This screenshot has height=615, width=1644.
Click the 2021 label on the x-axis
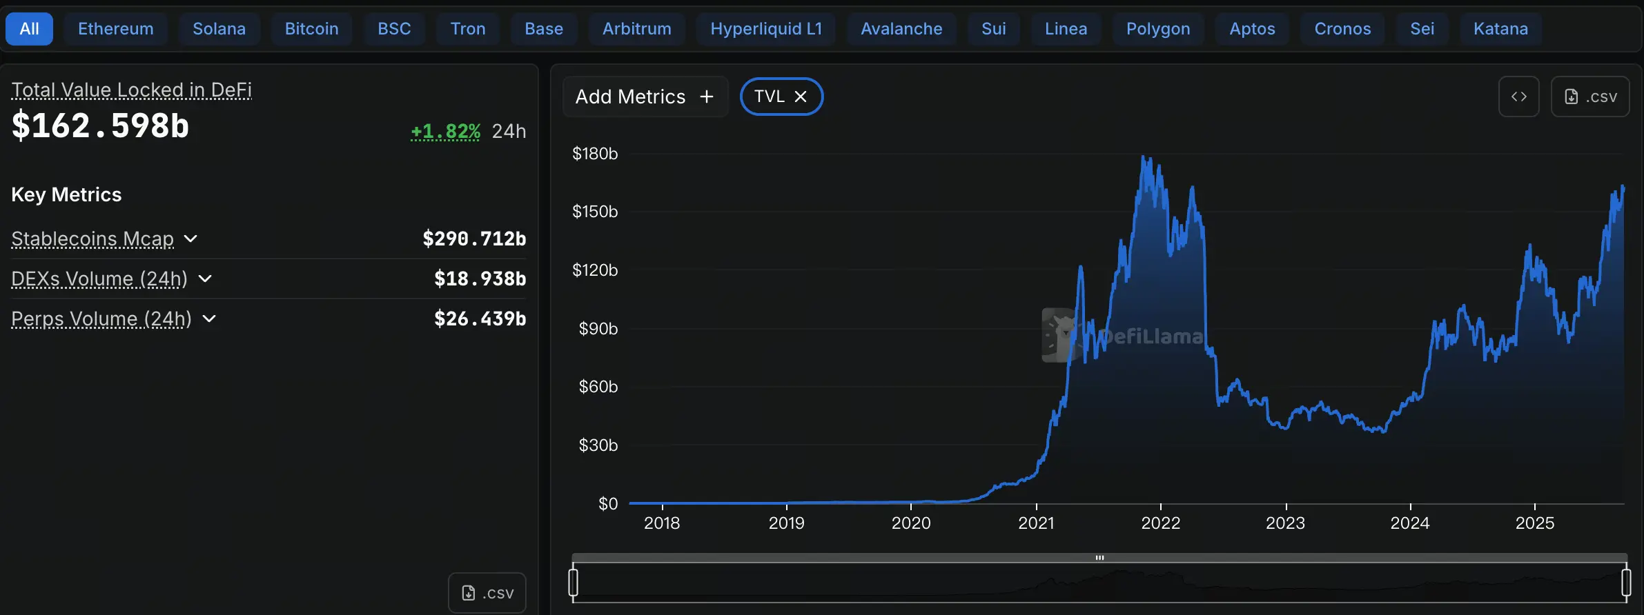tap(1036, 523)
